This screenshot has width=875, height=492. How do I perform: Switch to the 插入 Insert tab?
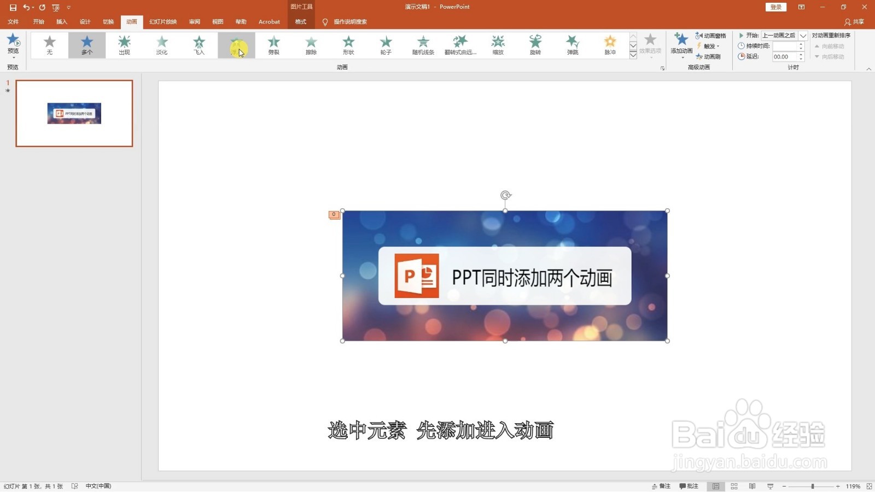pos(61,22)
